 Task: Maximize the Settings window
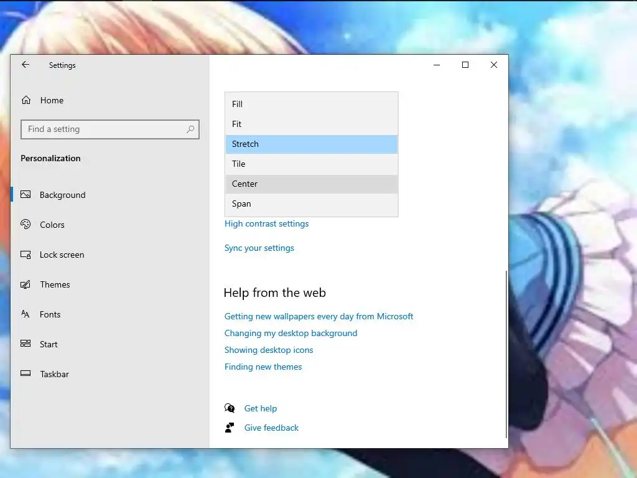tap(465, 65)
